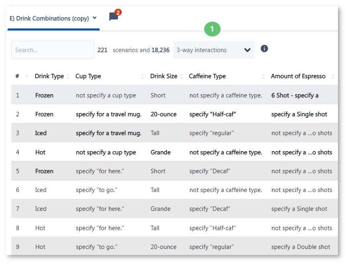
Task: Click row number 7
Action: tap(18, 209)
